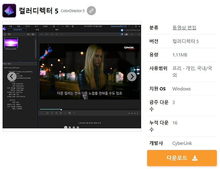Click the first blue-highlighted view mode icon above the preview
The image size is (220, 169).
tap(122, 34)
